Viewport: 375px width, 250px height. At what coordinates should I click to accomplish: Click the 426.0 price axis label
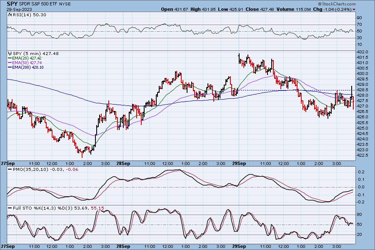[362, 117]
